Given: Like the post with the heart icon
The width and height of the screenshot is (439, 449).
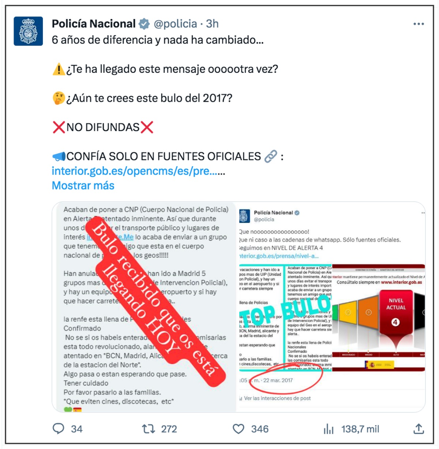Looking at the screenshot, I should click(239, 429).
